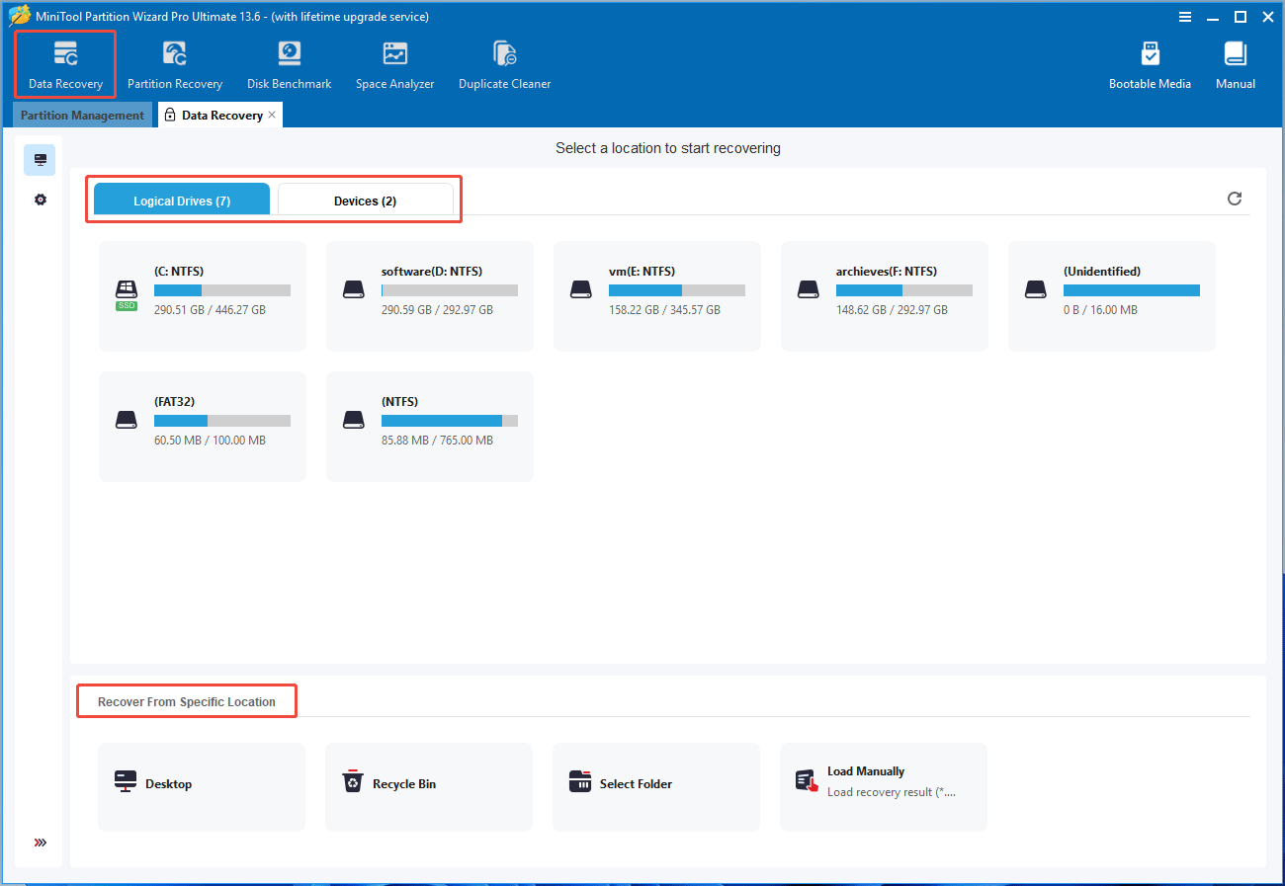Open Space Analyzer tool
Viewport: 1285px width, 886px height.
(395, 65)
